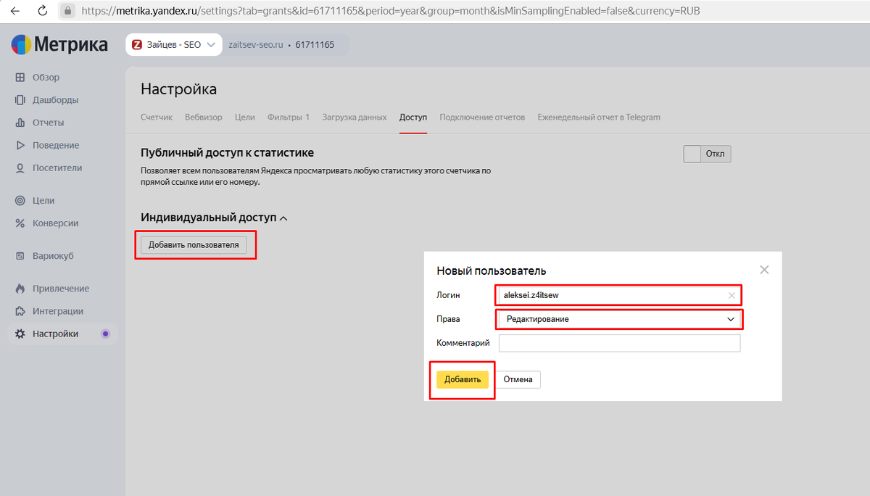
Task: Click the Конверсии percent icon
Action: tap(20, 223)
